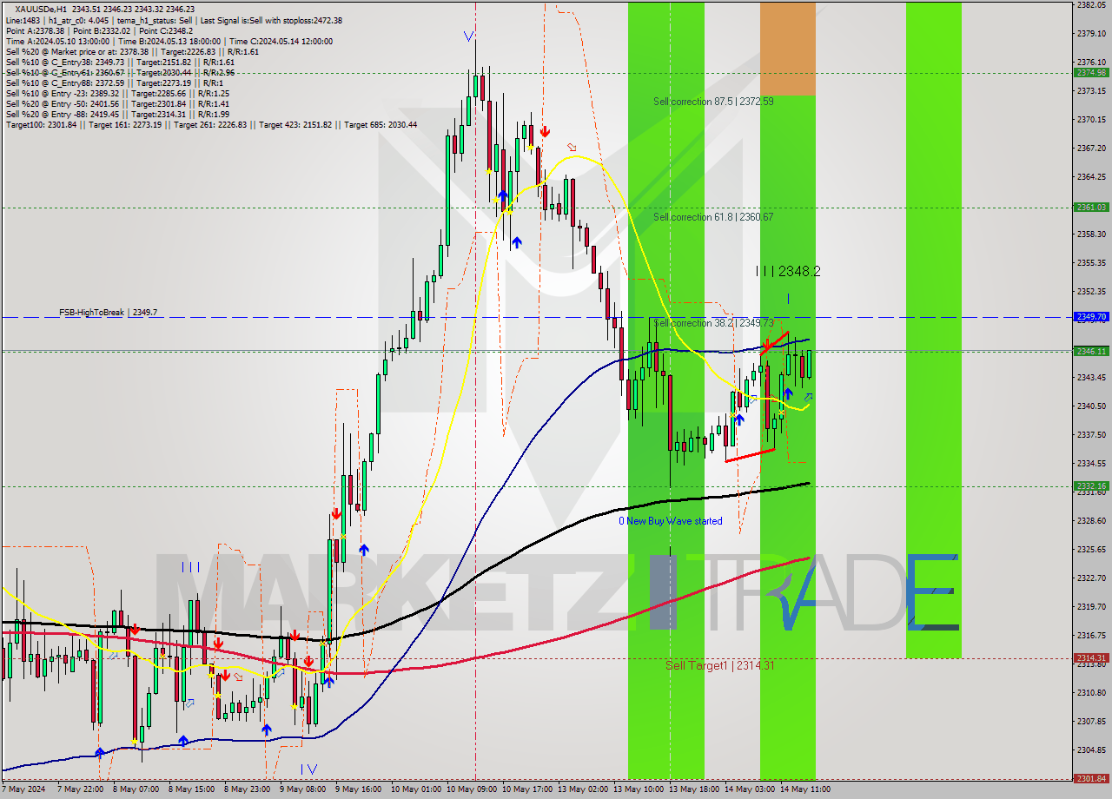Image resolution: width=1112 pixels, height=799 pixels.
Task: Click the '0 New Buy Wave started' text
Action: click(671, 521)
